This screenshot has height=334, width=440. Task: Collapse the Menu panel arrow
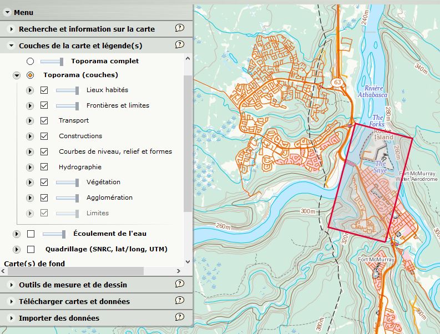point(7,13)
